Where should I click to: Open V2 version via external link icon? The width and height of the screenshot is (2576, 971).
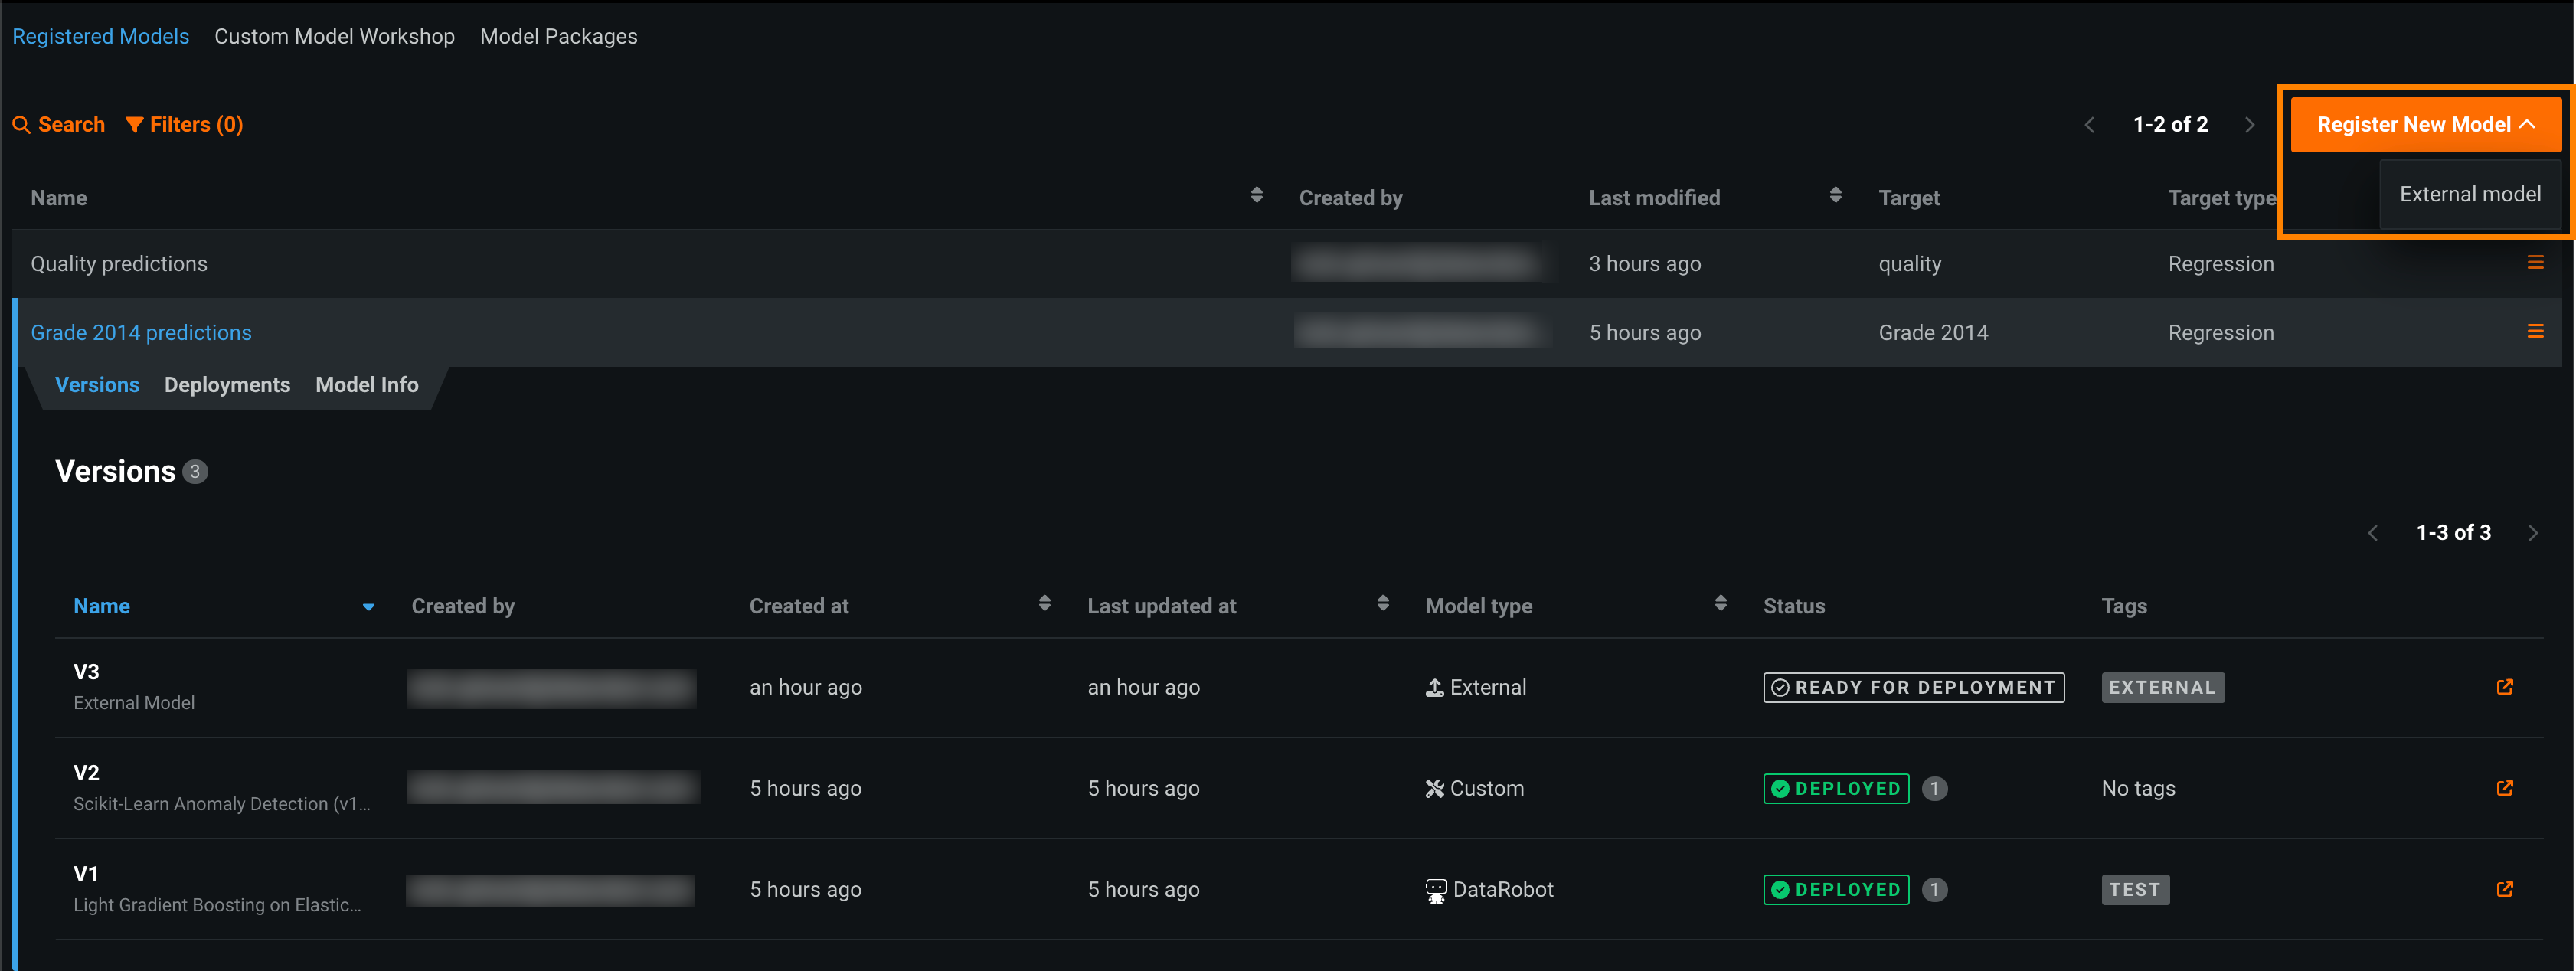(x=2504, y=788)
